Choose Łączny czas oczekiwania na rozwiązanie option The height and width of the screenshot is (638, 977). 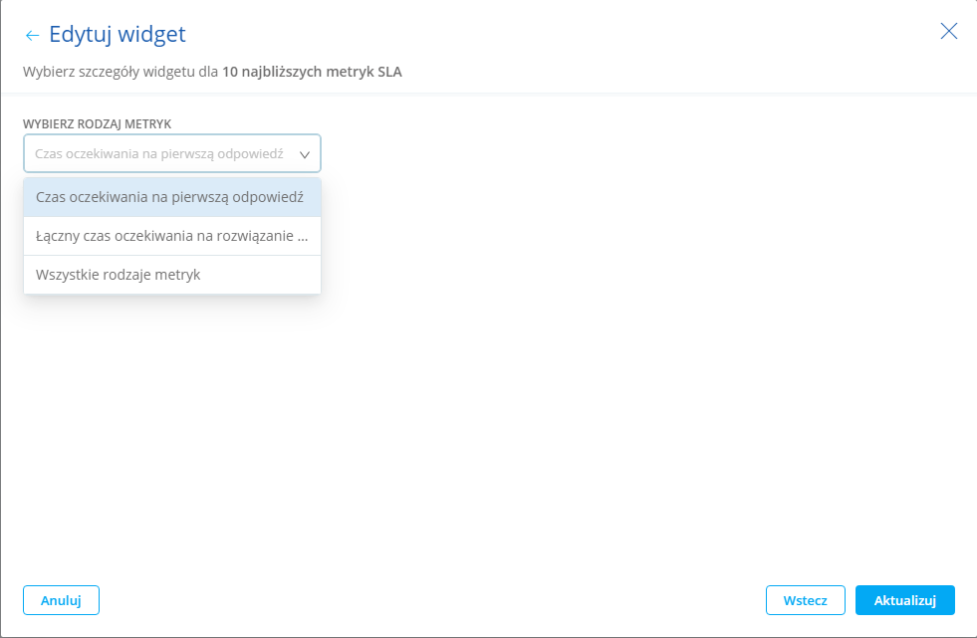[x=171, y=236]
